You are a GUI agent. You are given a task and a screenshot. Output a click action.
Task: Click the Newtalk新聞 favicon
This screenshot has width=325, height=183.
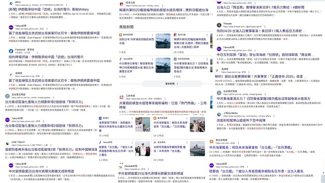tap(121, 167)
